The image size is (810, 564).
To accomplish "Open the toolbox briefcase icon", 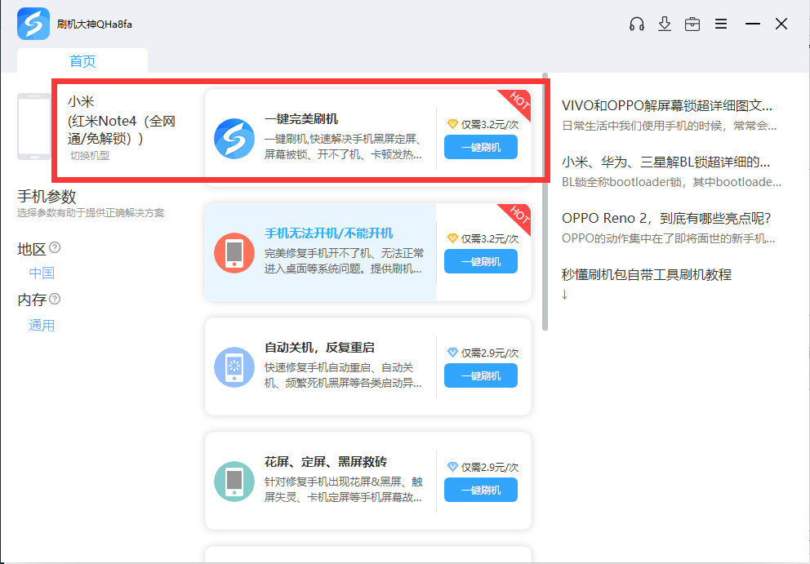I will tap(692, 24).
